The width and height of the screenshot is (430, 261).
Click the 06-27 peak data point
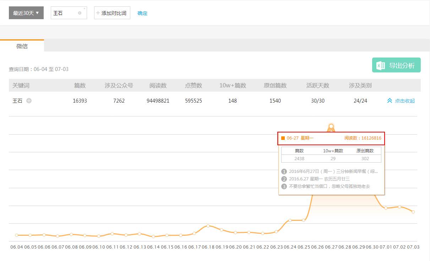331,126
